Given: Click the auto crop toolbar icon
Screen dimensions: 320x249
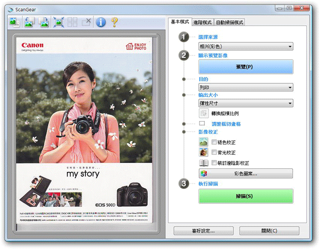Looking at the screenshot, I should tap(58, 22).
